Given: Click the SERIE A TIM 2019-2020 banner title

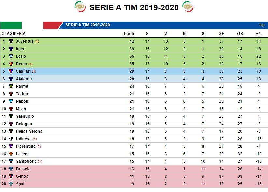Looking at the screenshot, I should [x=88, y=25].
